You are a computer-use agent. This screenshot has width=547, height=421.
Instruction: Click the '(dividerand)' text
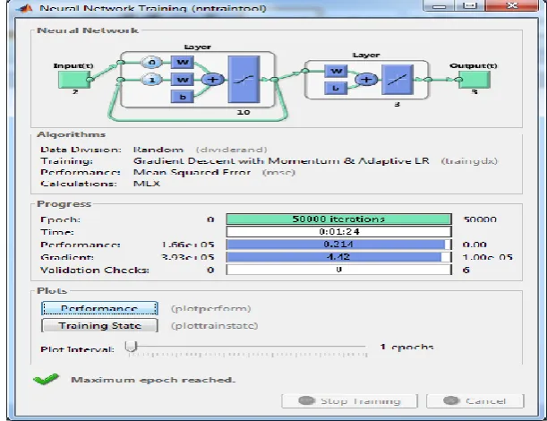tap(231, 150)
